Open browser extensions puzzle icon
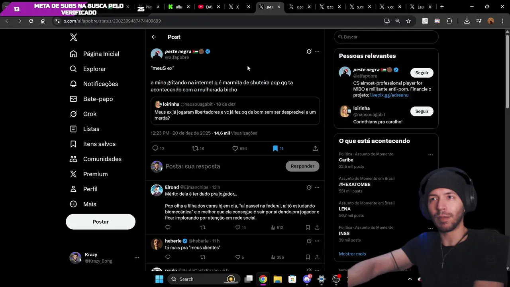 (449, 21)
